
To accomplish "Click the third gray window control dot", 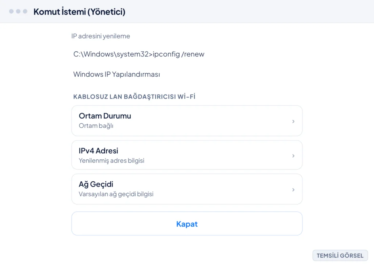I will point(25,11).
